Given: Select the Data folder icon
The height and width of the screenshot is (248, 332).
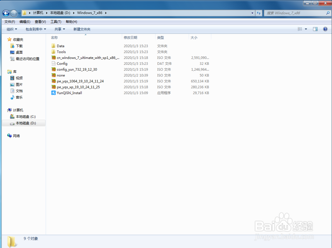Looking at the screenshot, I should 53,46.
